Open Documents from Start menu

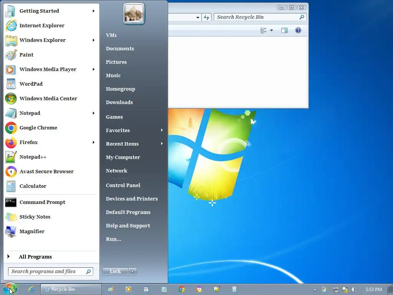(120, 48)
